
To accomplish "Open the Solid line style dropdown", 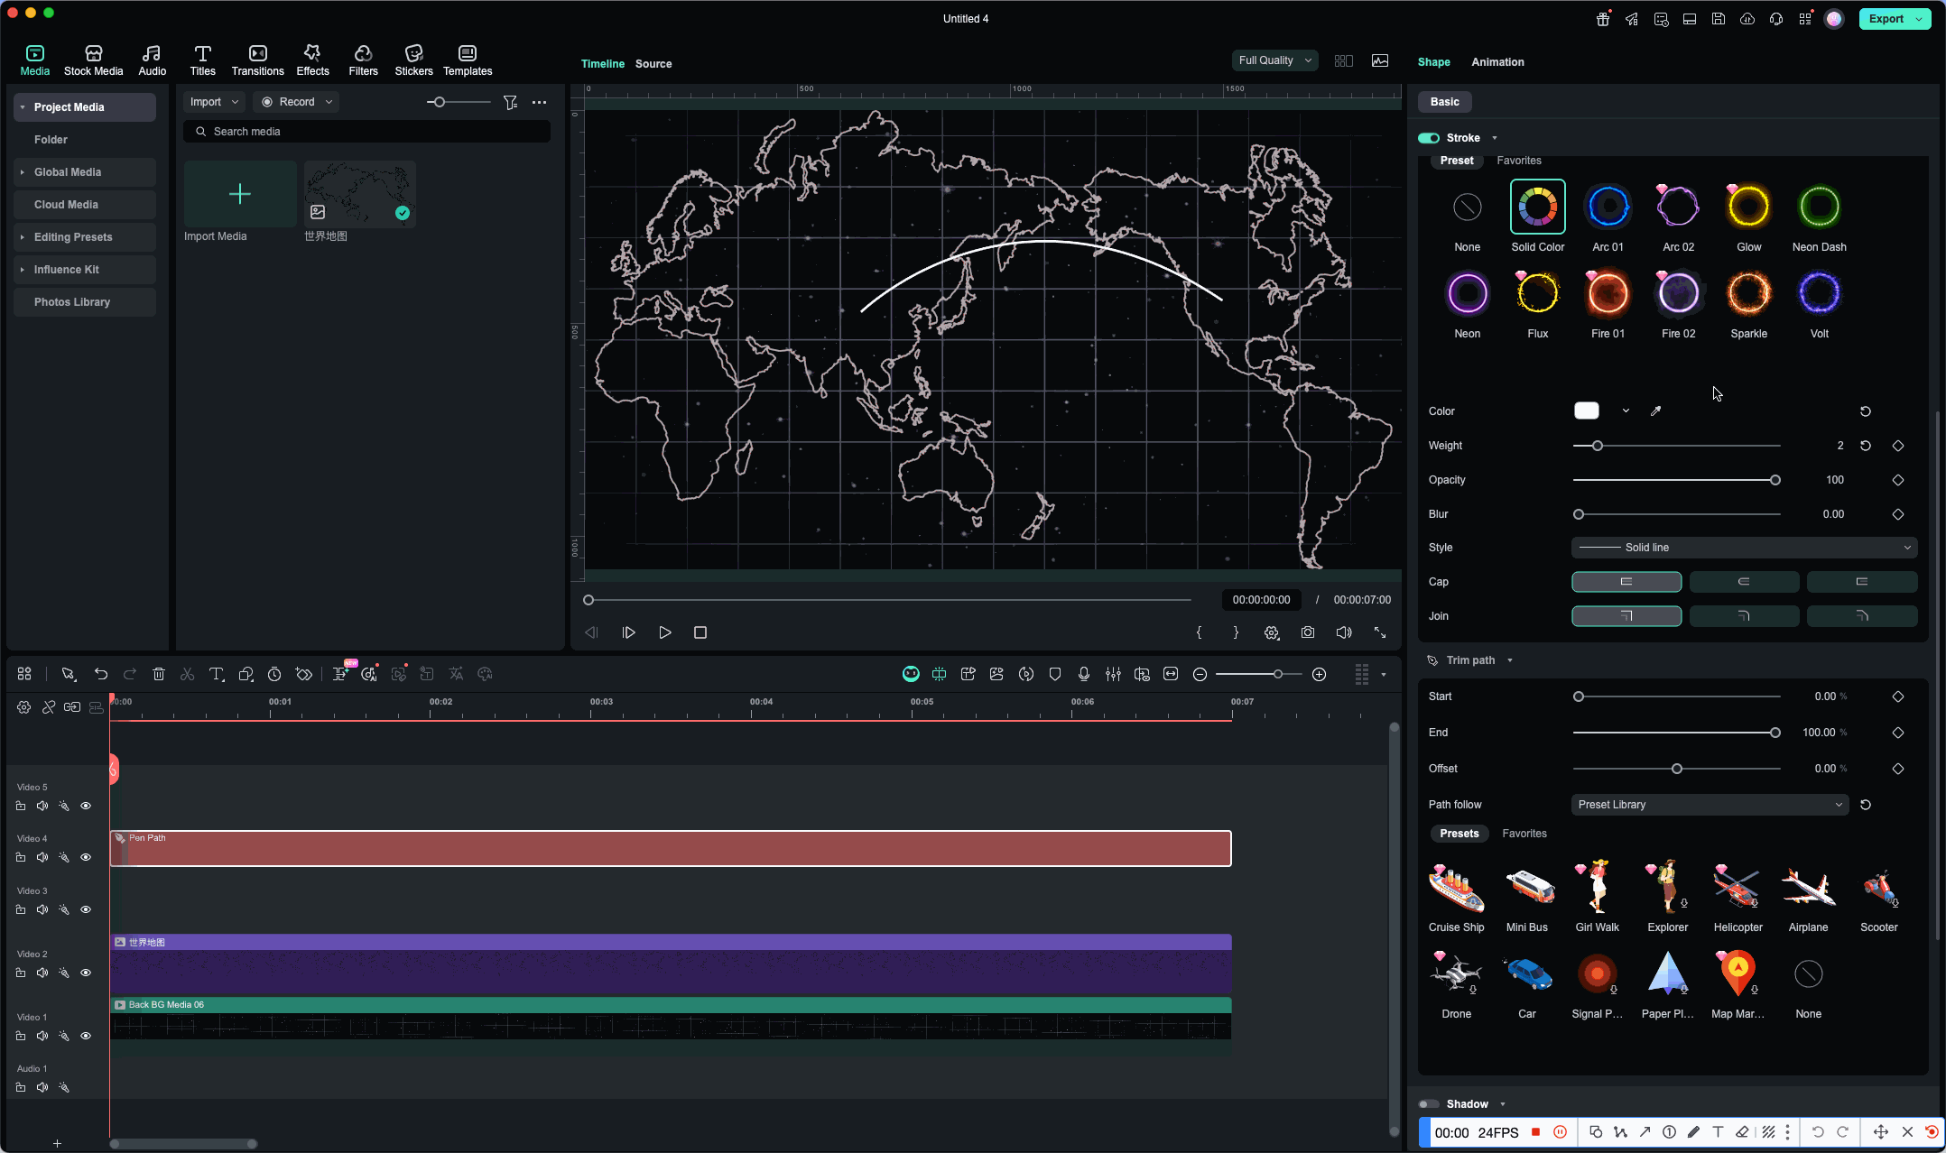I will [x=1744, y=548].
